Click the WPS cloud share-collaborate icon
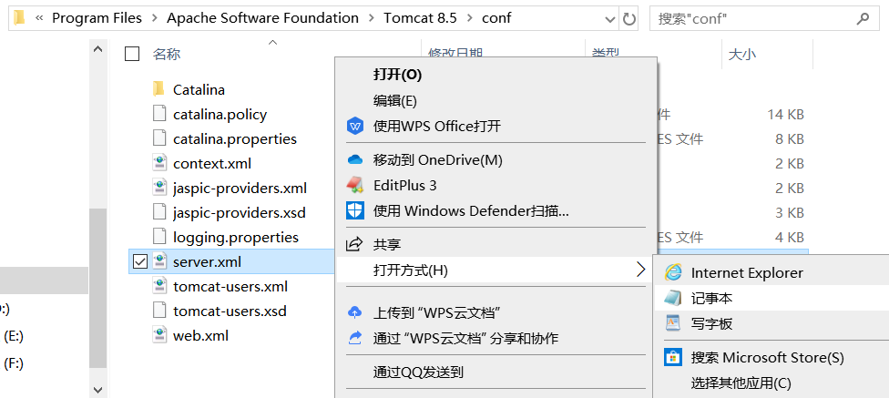This screenshot has height=398, width=889. click(x=355, y=338)
